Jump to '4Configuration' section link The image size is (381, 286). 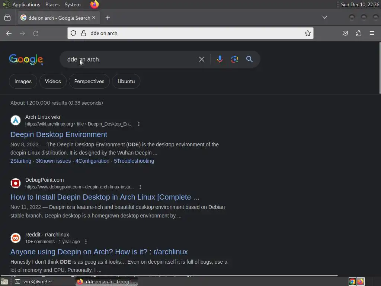coord(92,161)
